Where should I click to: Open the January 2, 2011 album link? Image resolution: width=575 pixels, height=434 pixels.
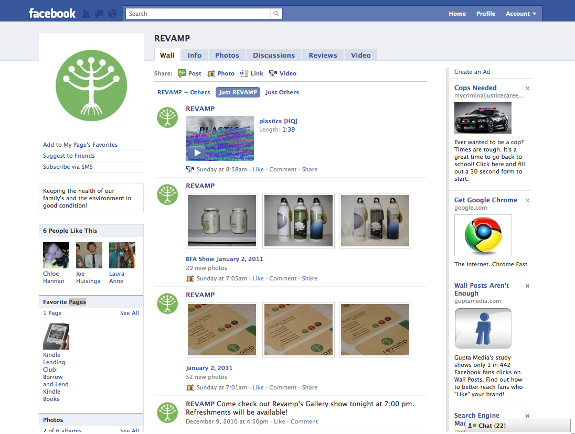click(209, 368)
